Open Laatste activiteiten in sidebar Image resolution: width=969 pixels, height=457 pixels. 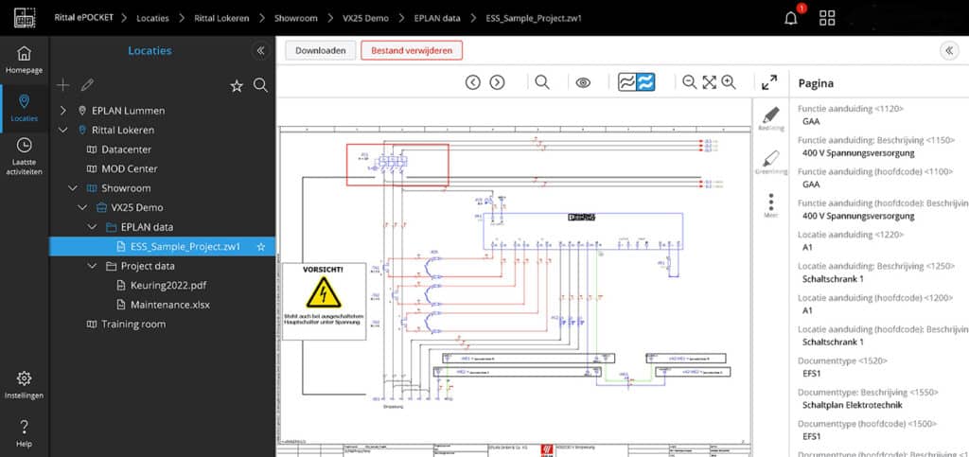click(24, 156)
